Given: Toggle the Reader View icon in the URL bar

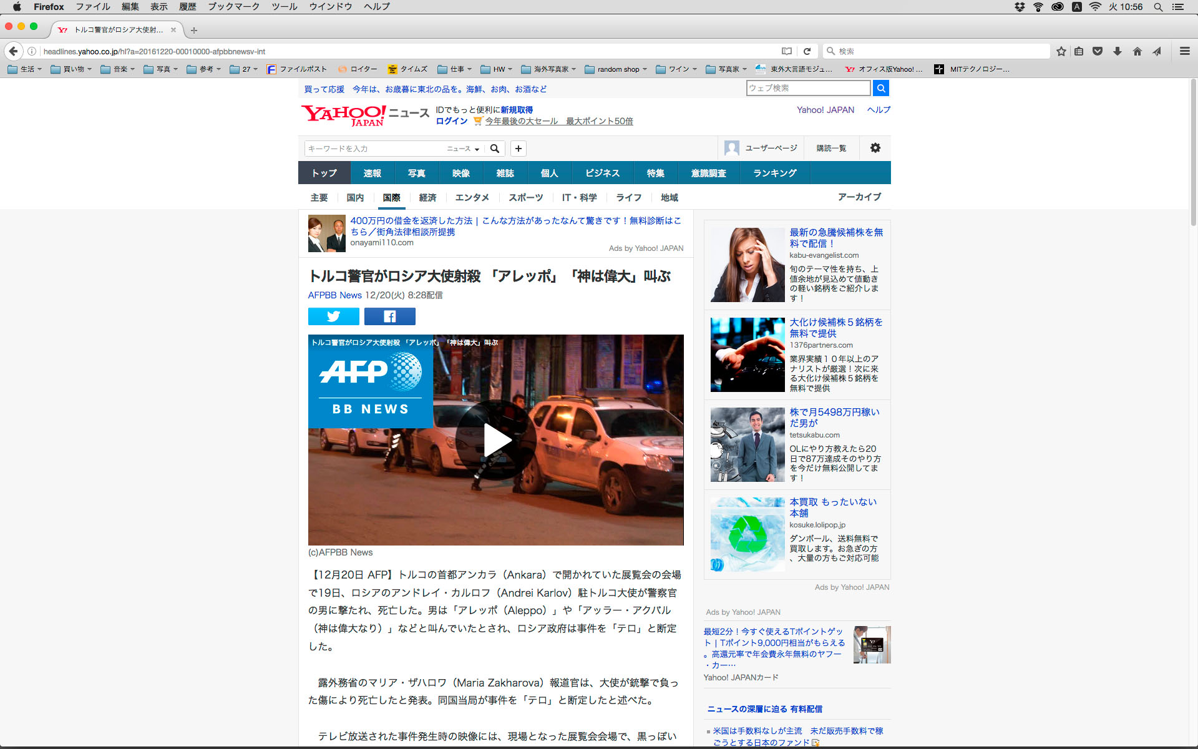Looking at the screenshot, I should [x=787, y=51].
